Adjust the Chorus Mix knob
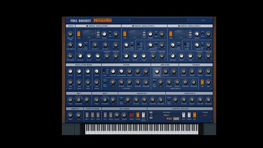The width and height of the screenshot is (263, 148). (208, 82)
